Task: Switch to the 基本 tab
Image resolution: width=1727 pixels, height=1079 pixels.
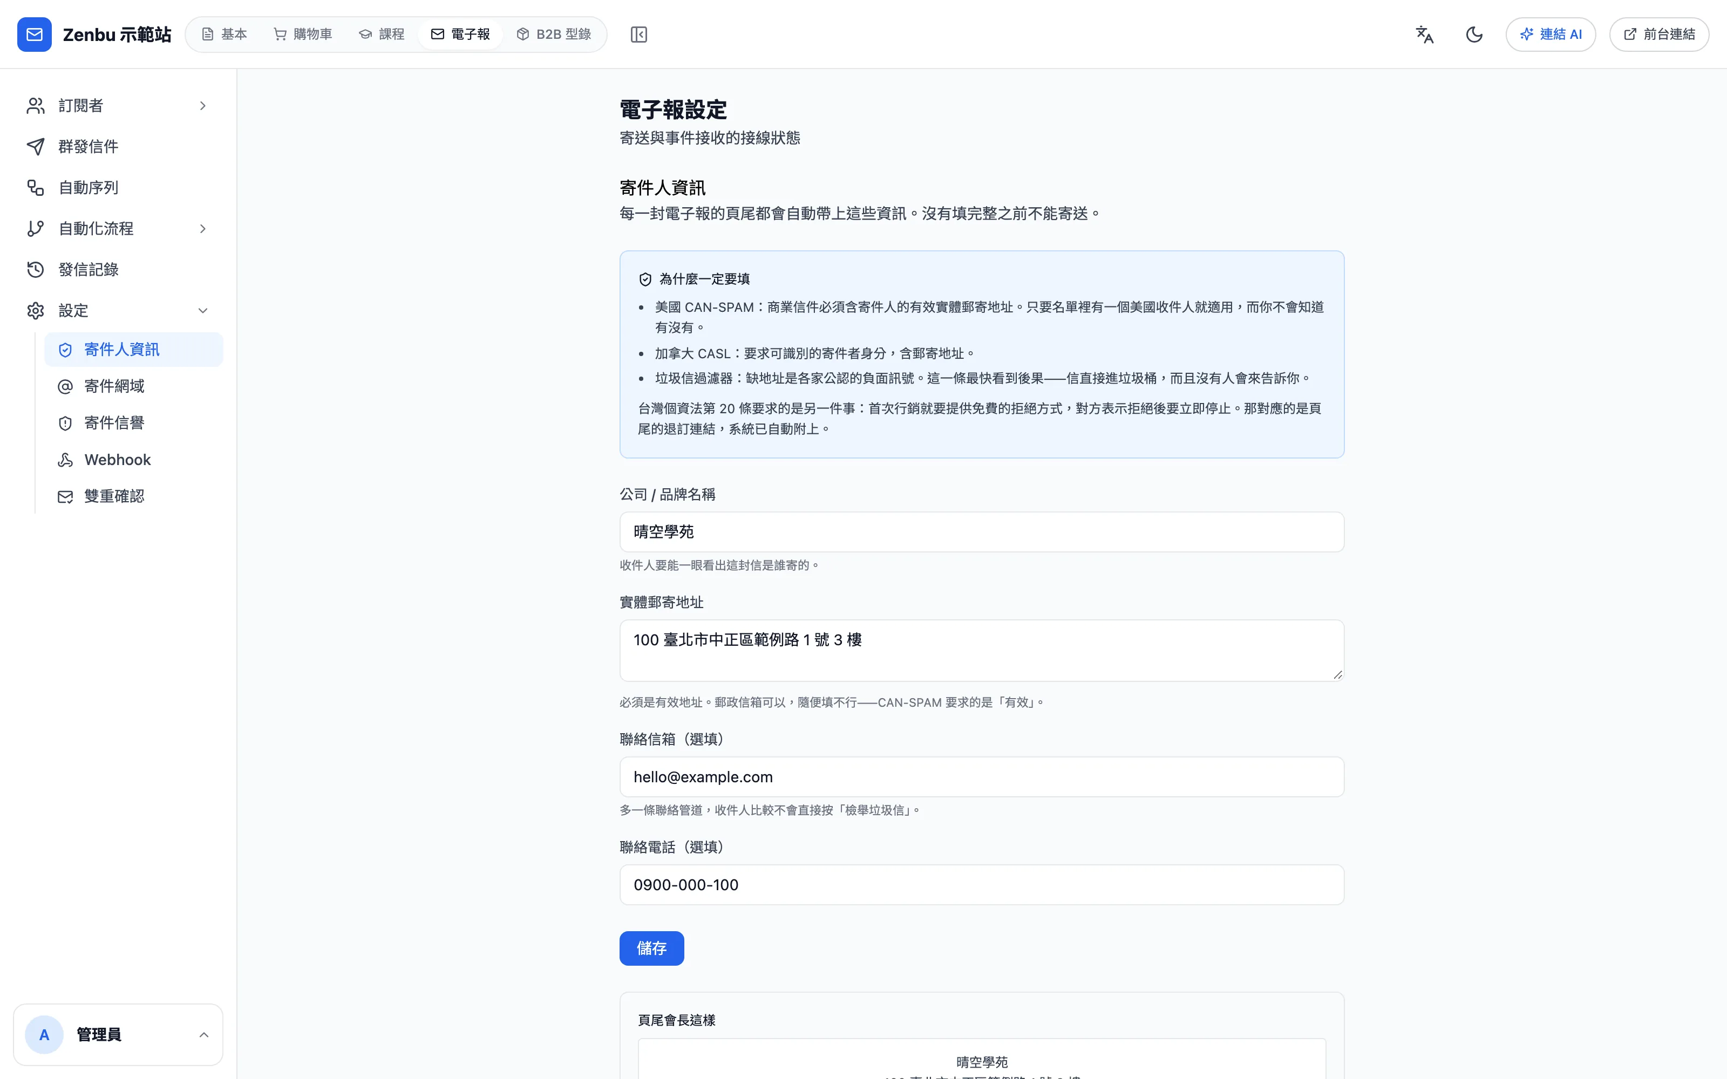Action: tap(224, 34)
